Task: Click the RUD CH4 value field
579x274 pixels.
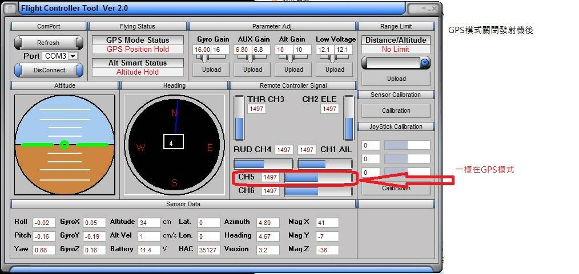Action: pos(284,150)
